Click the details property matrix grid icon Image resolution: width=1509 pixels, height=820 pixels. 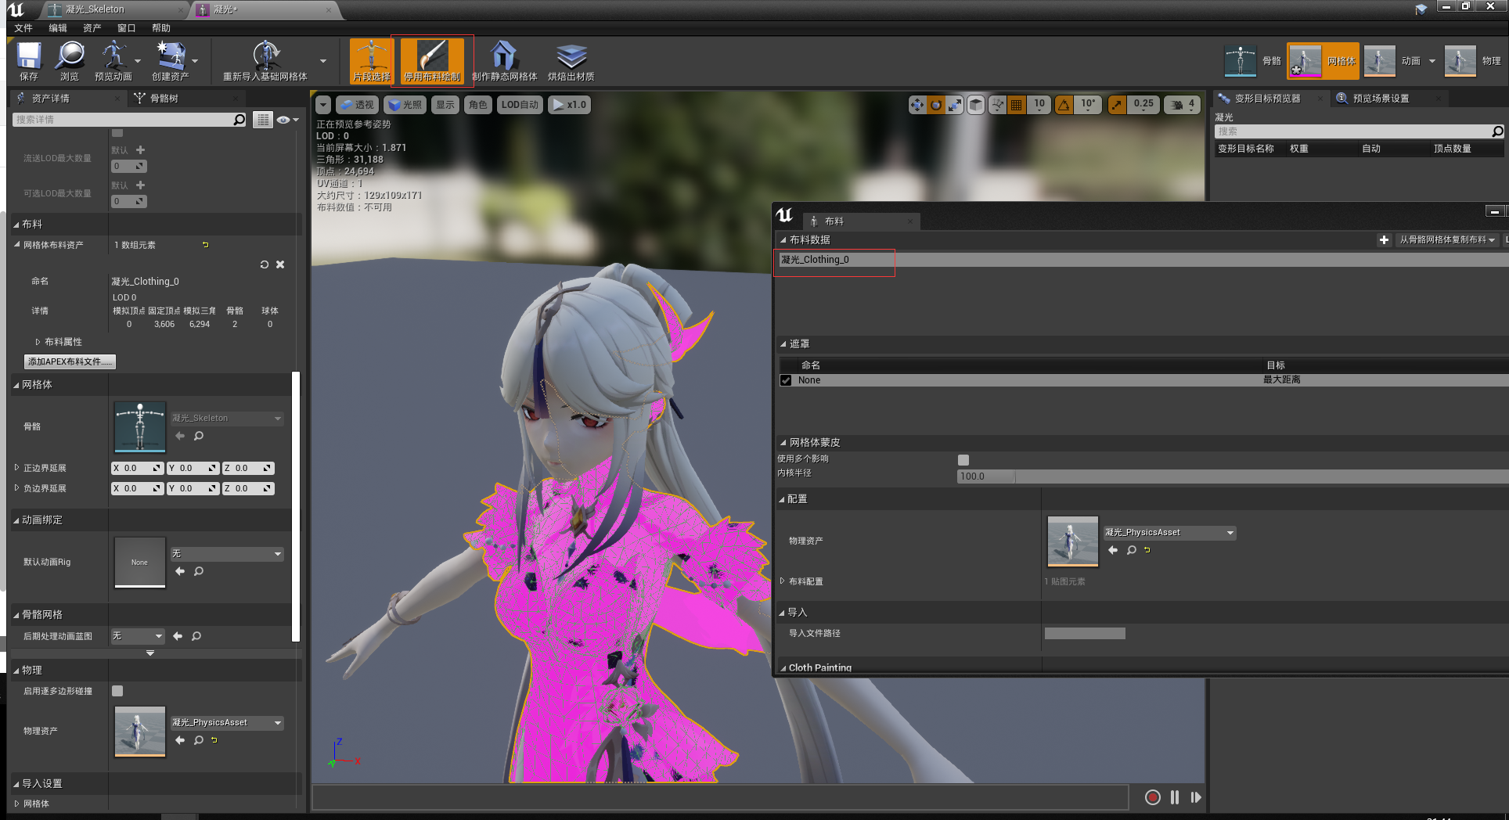click(263, 120)
